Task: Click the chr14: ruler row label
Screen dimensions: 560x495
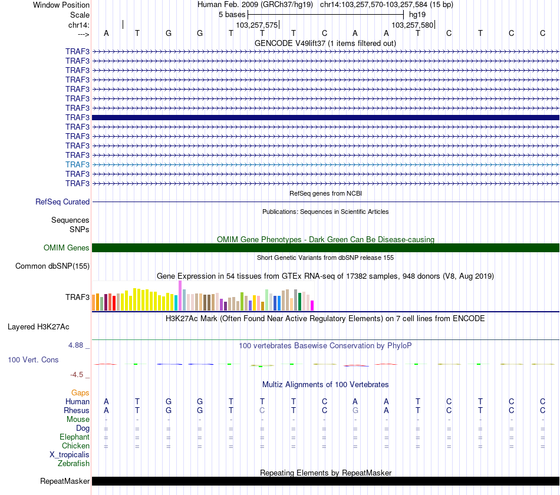Action: [78, 25]
